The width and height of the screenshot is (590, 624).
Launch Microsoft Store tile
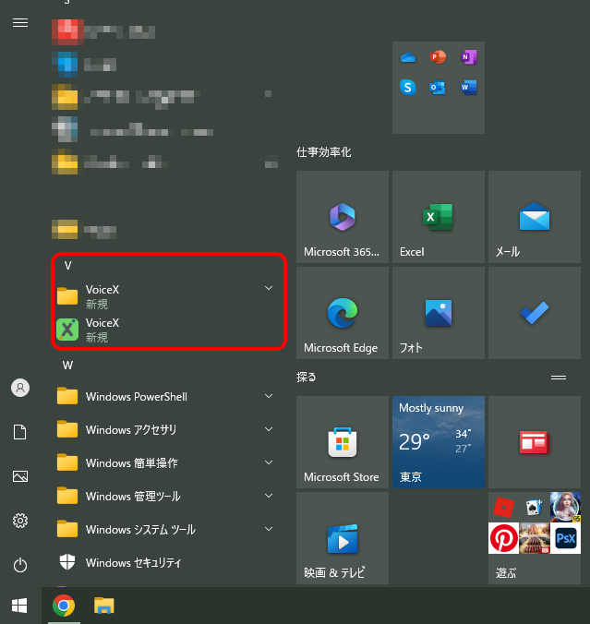342,443
